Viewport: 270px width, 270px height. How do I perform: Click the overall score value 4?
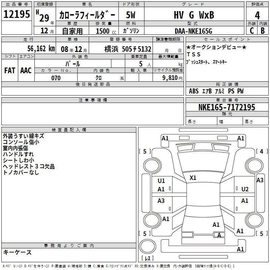tap(257, 15)
